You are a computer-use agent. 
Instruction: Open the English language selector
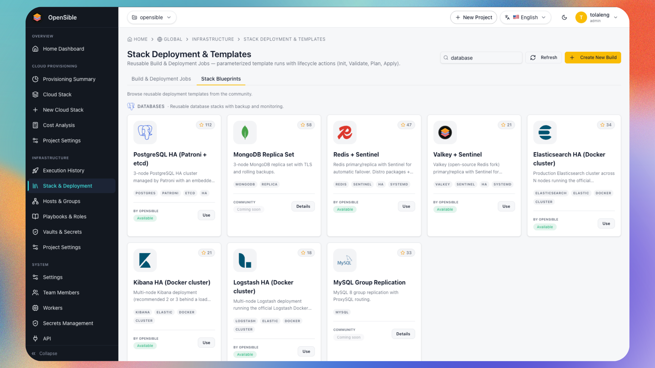(x=526, y=17)
